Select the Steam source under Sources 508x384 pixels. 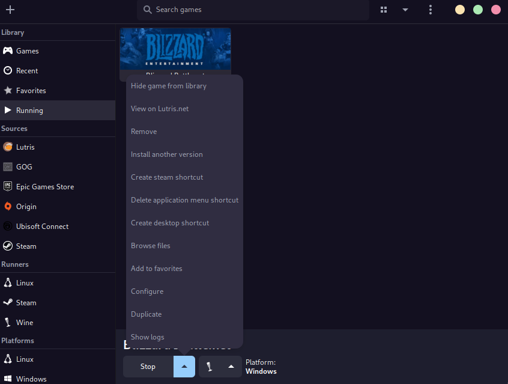click(26, 246)
